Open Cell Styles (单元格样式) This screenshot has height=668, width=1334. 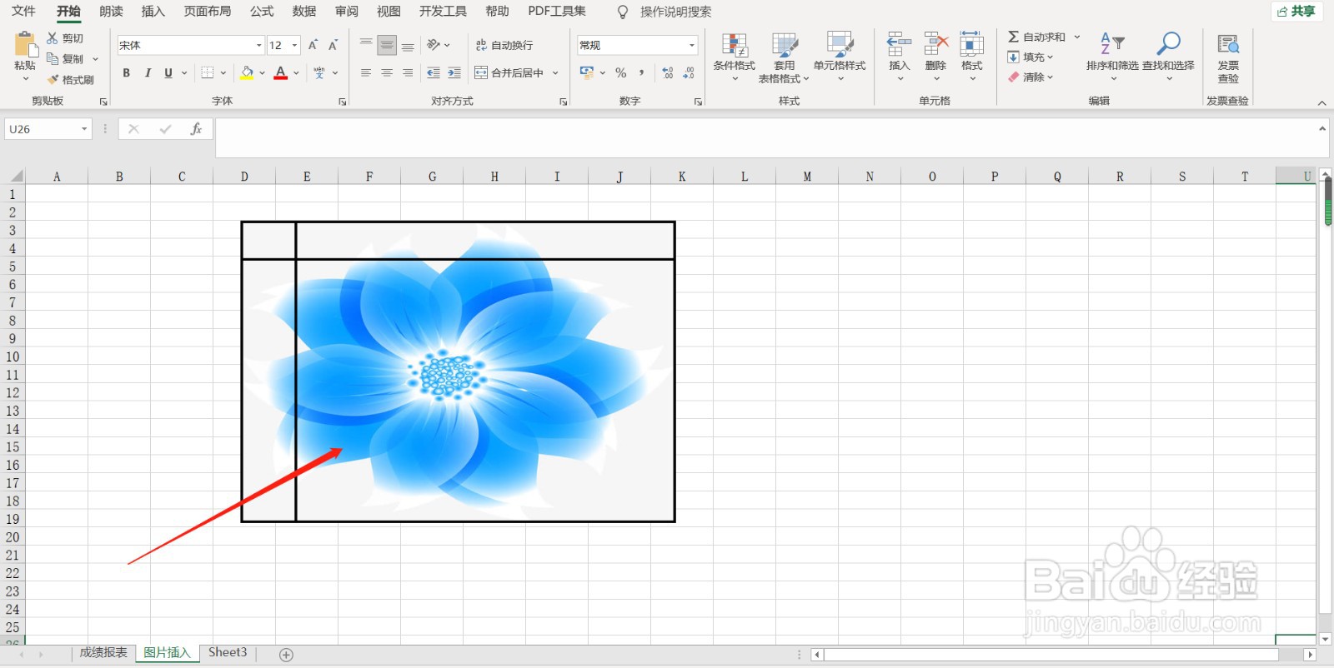(x=840, y=57)
